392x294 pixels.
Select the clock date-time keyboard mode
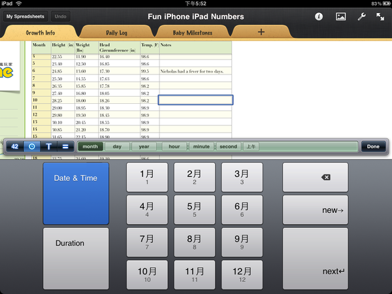tap(32, 146)
